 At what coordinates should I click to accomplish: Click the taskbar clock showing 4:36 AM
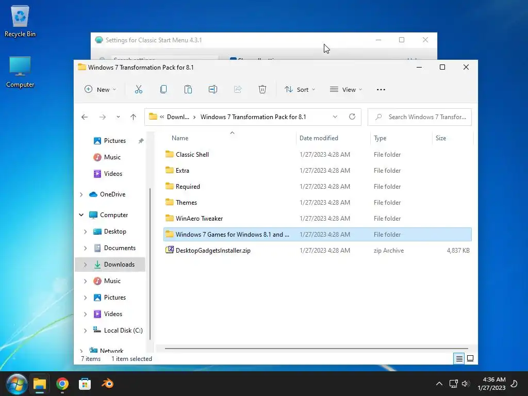click(x=491, y=384)
